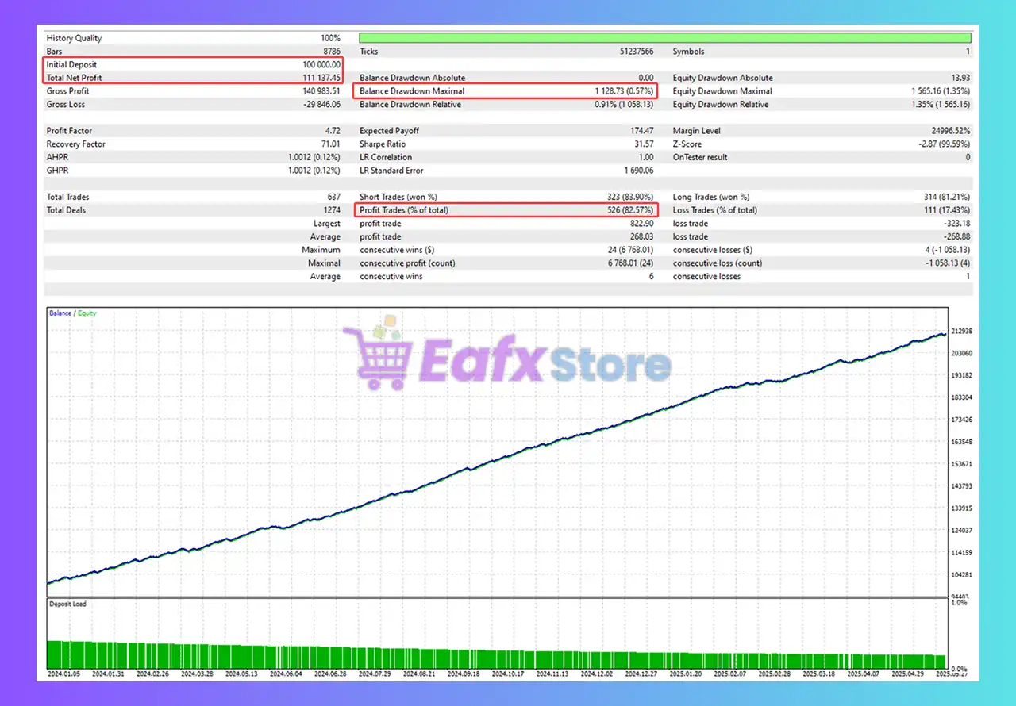Click the Balance Drawdown Maximal row

(505, 91)
